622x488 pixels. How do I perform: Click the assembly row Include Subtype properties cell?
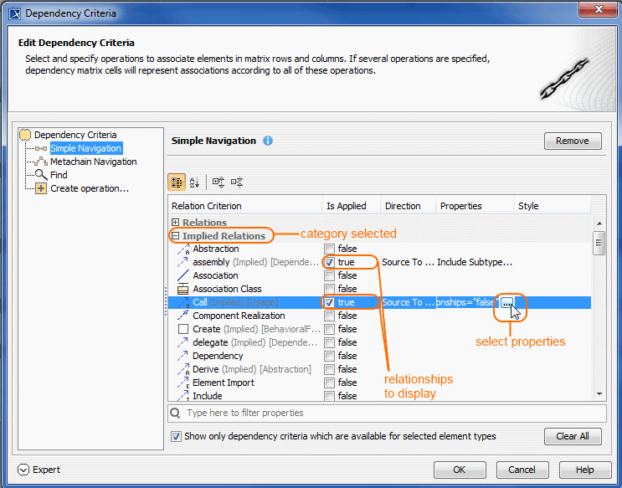click(475, 262)
